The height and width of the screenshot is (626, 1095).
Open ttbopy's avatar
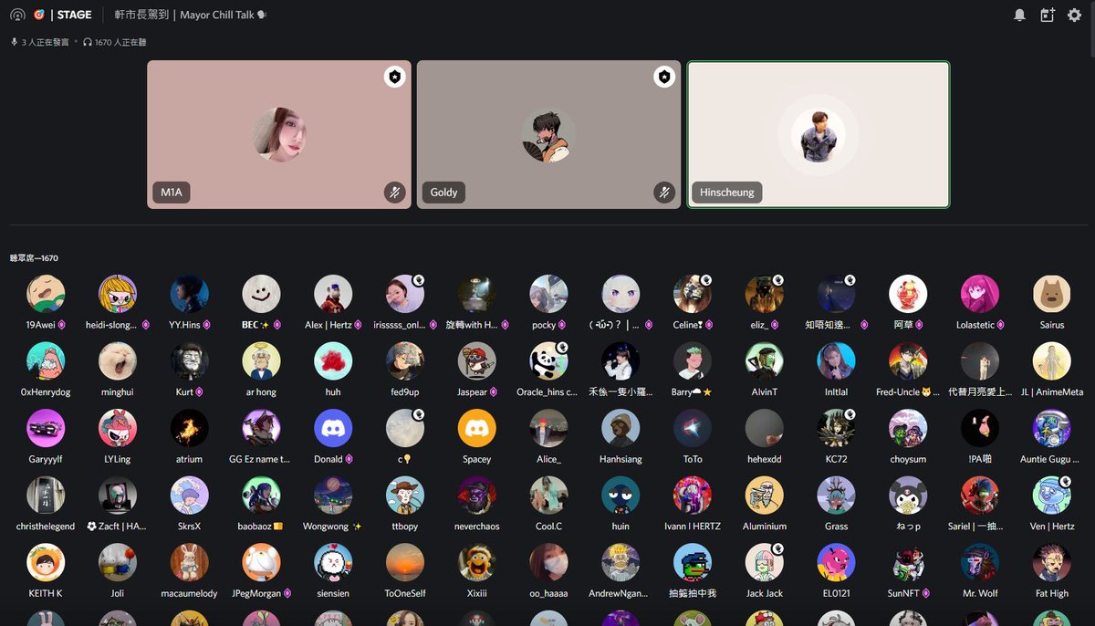tap(405, 496)
